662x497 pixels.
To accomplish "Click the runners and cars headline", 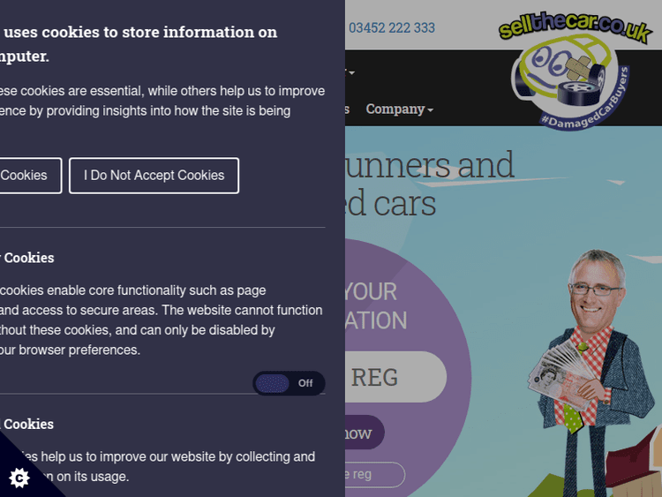I will click(430, 184).
